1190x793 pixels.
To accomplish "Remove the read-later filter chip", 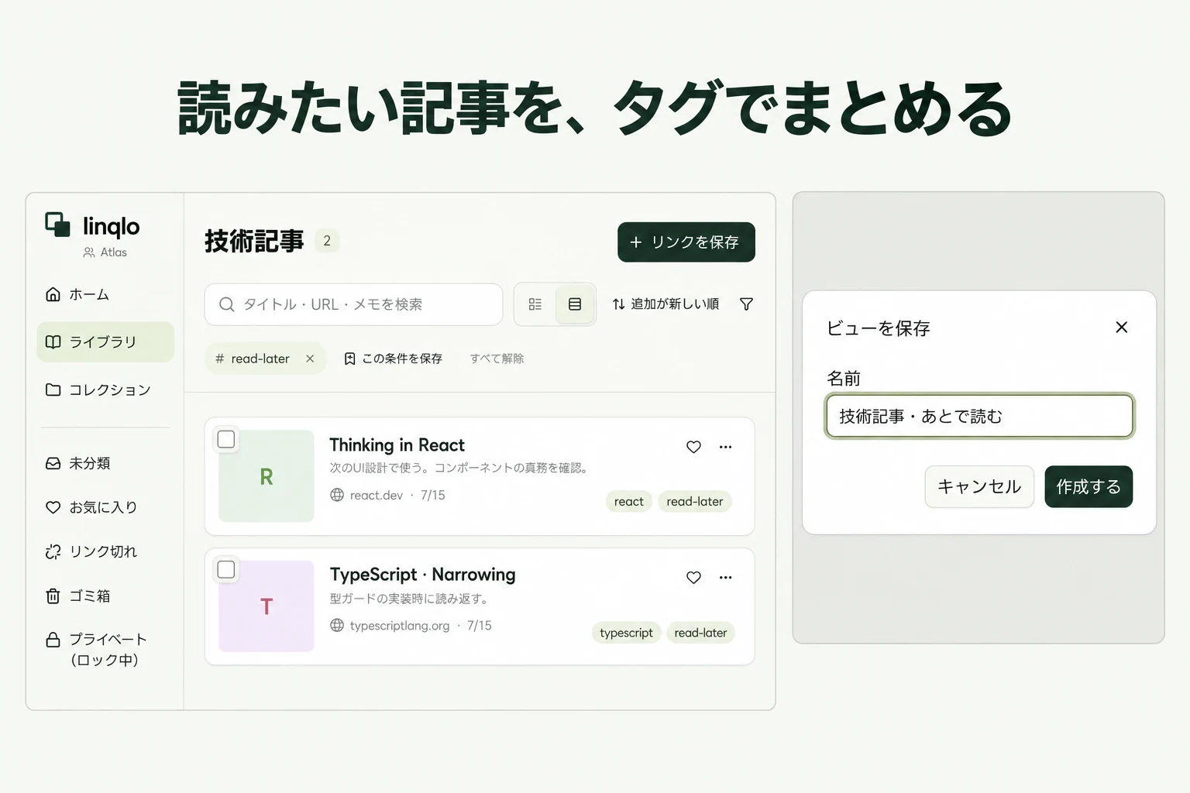I will click(310, 359).
